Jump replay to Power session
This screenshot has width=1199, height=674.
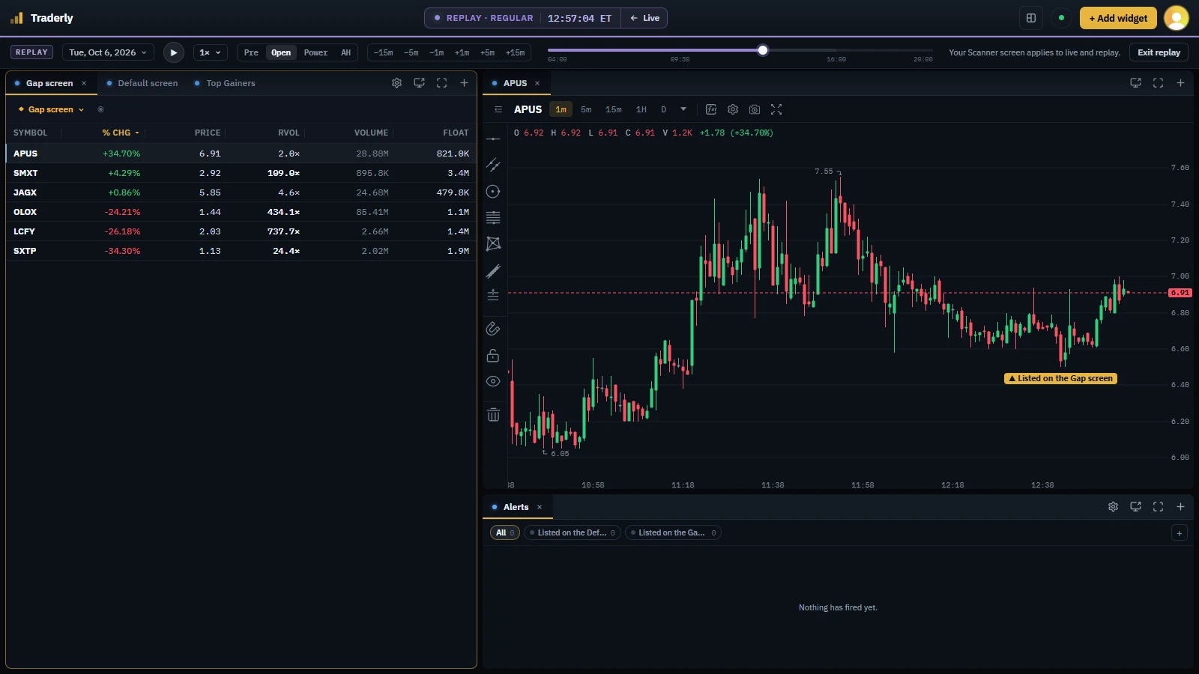click(x=315, y=52)
